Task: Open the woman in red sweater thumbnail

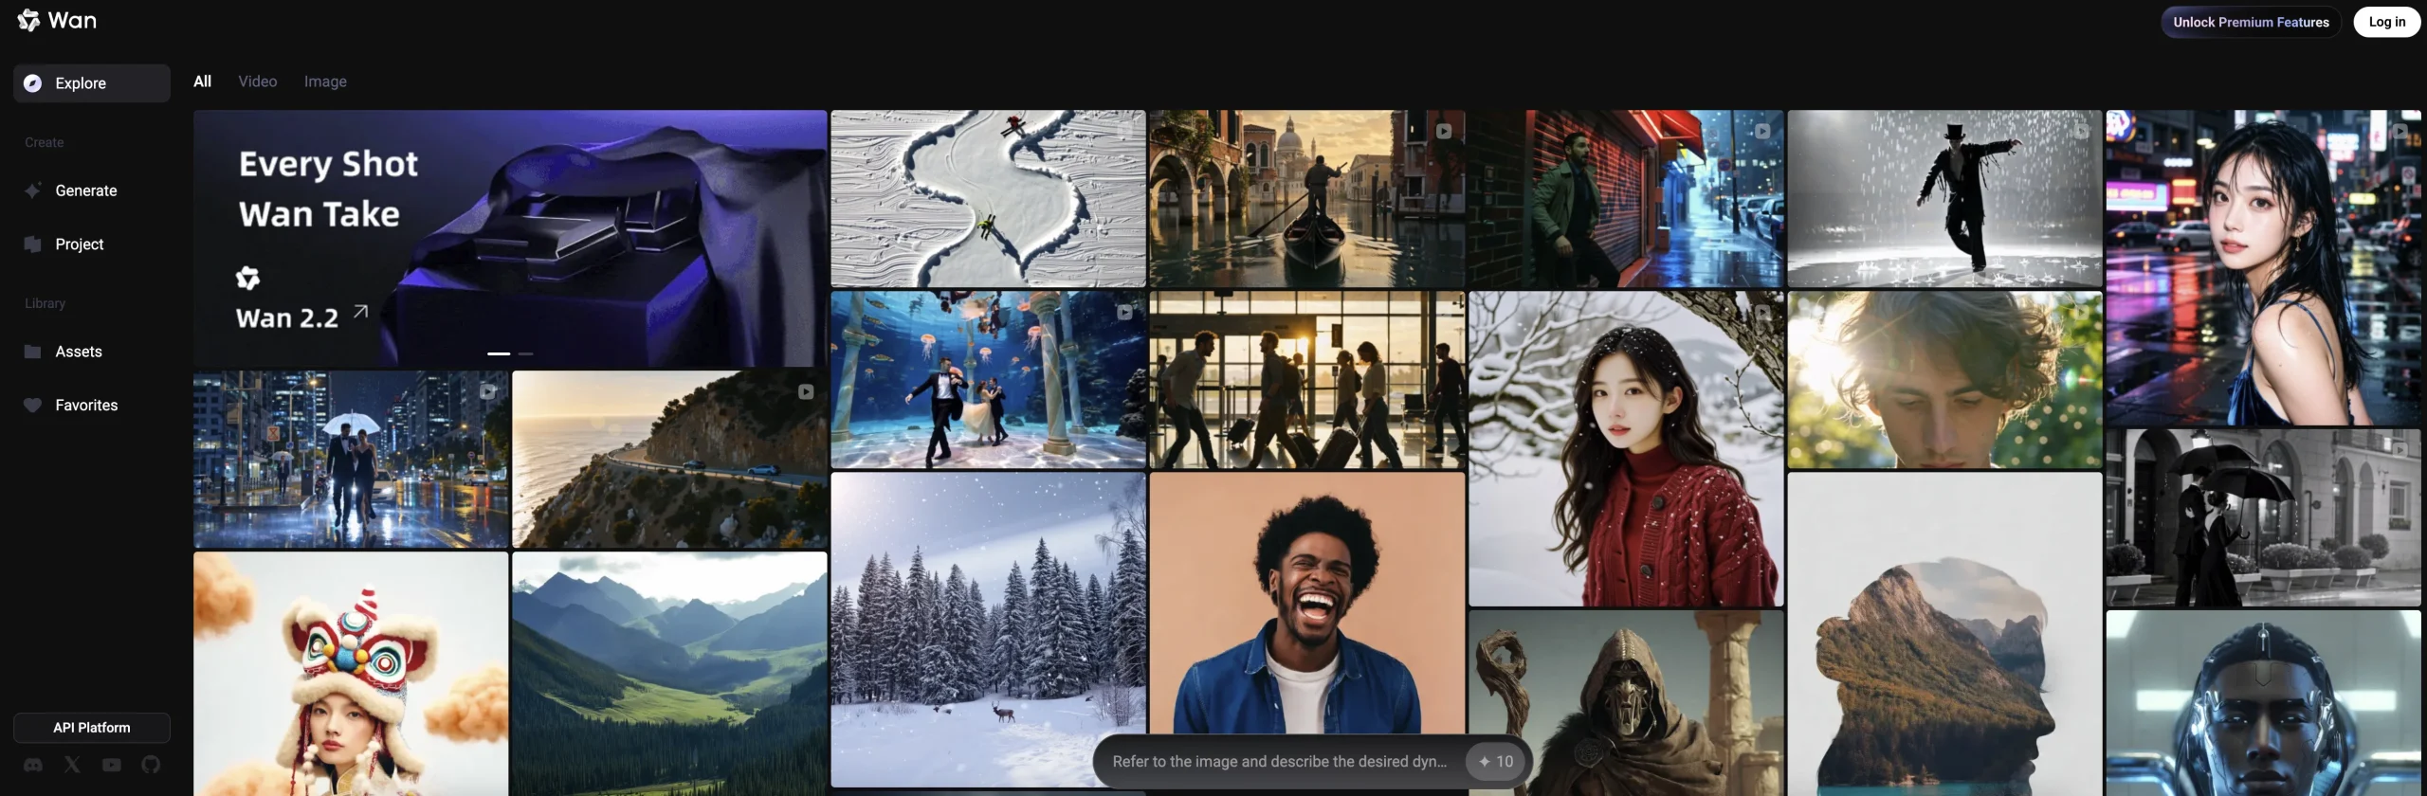Action: (1626, 449)
